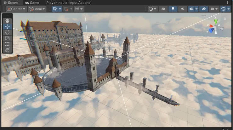Open the shading draw mode dropdown
Viewport: 233px width, 130px height.
point(152,9)
